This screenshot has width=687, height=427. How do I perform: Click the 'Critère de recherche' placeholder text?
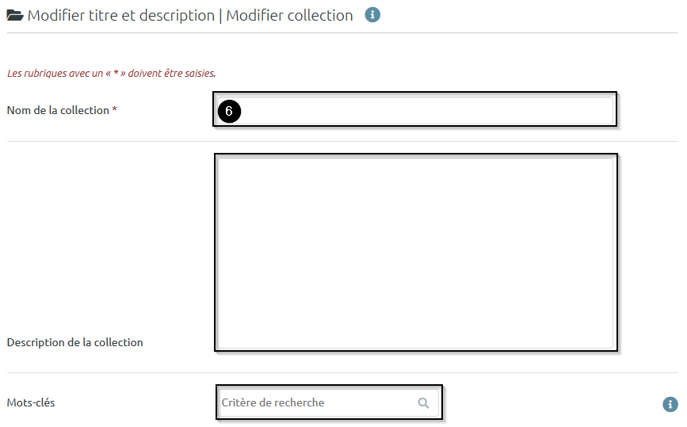[273, 403]
